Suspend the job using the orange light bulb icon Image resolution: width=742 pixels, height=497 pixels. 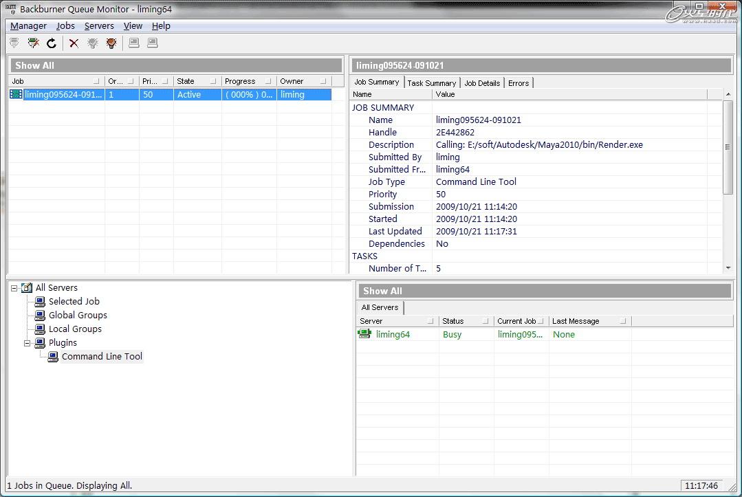[111, 43]
